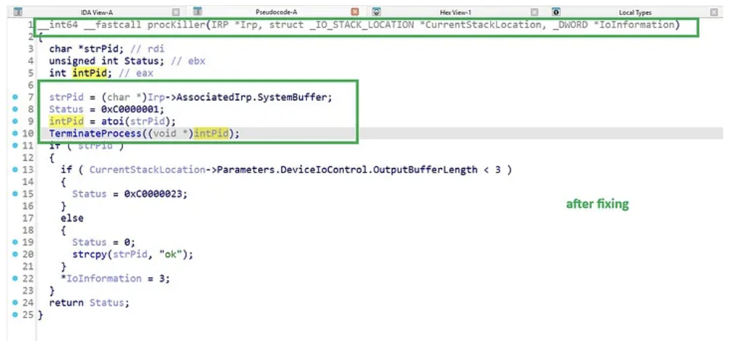740x345 pixels.
Task: Click the Hex View-1 tab icon
Action: (377, 12)
